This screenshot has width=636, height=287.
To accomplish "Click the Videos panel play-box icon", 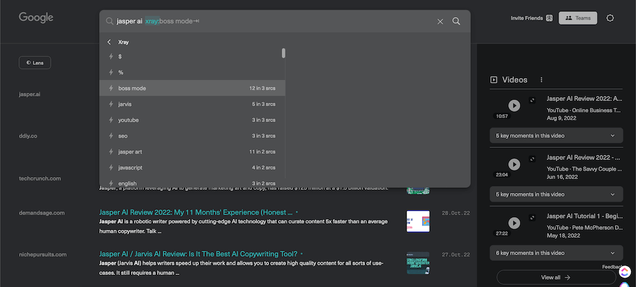I will 494,80.
